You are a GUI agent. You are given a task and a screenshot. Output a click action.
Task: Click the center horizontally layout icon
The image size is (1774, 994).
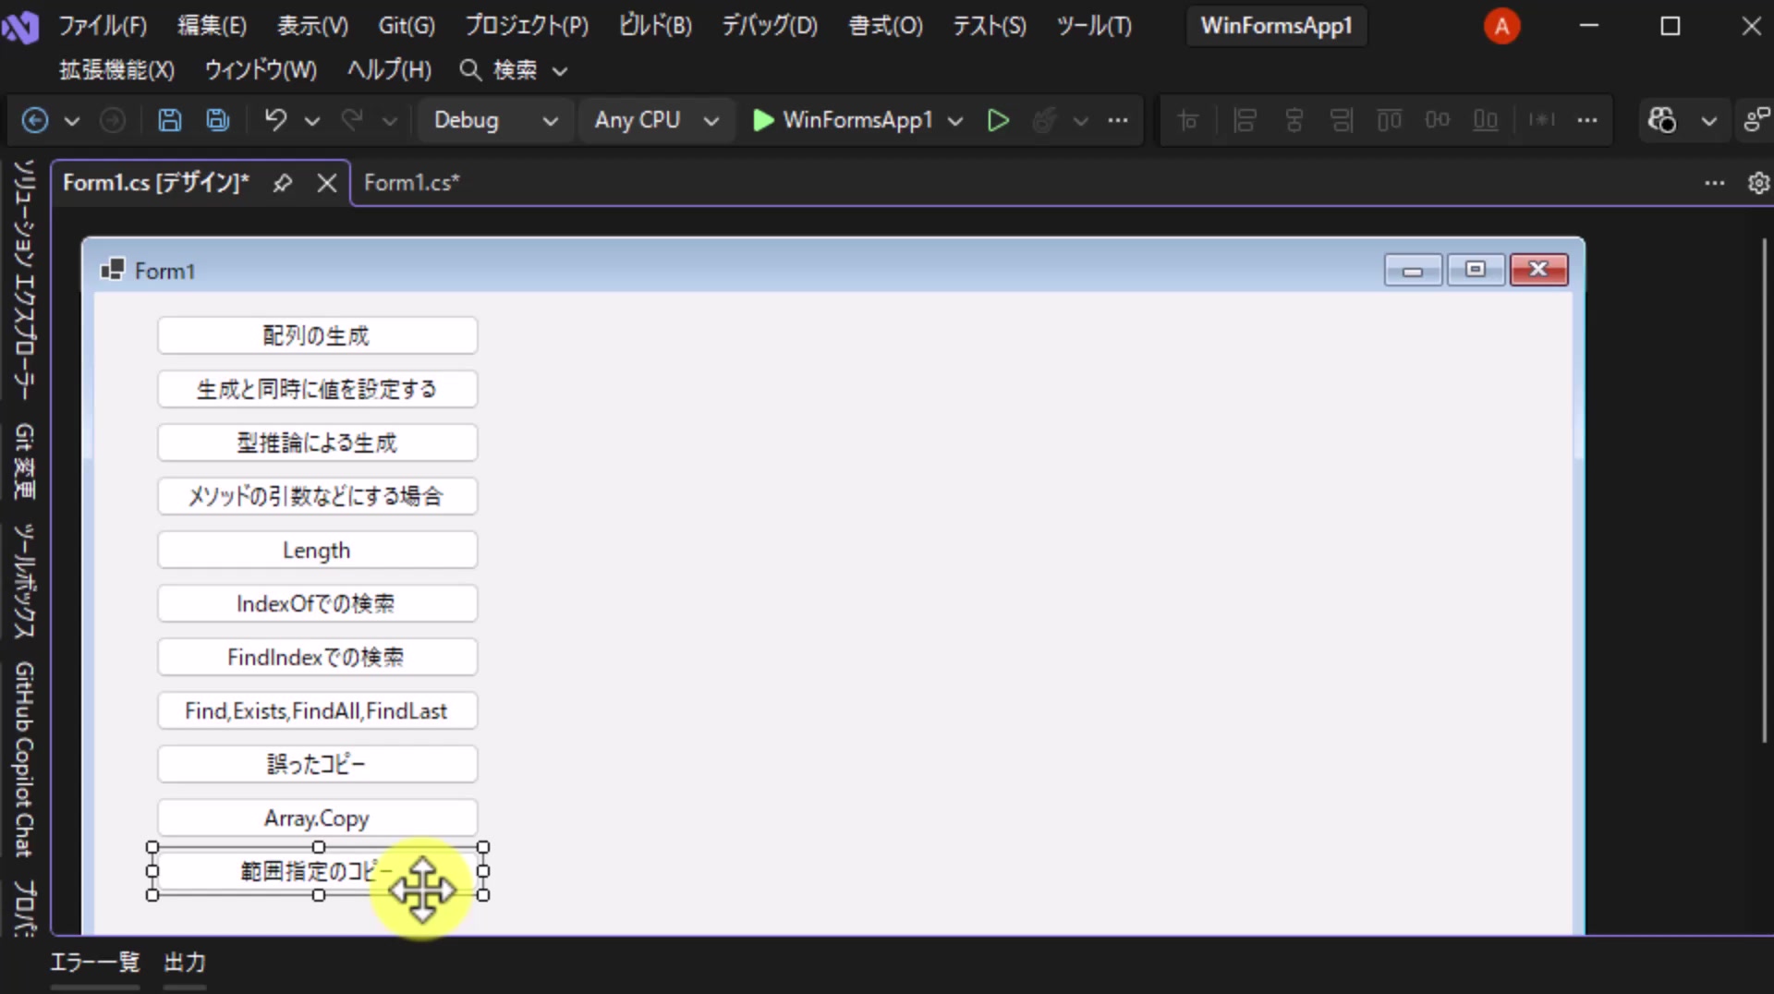click(x=1294, y=120)
